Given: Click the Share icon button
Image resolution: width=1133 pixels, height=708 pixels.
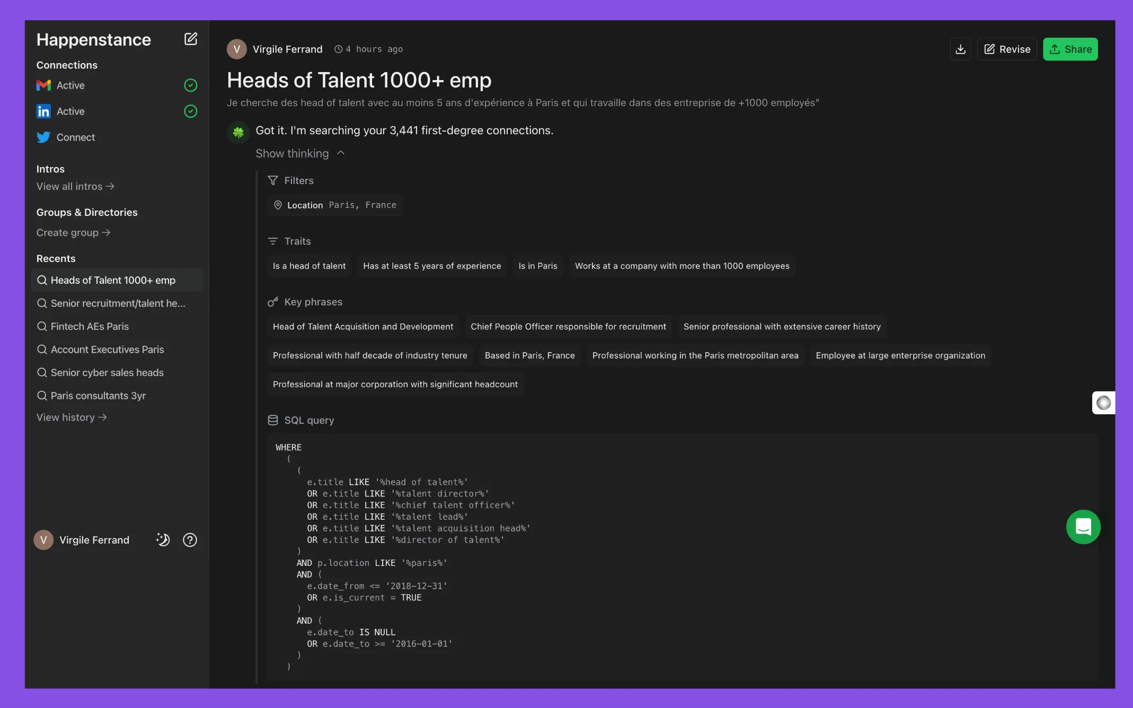Looking at the screenshot, I should click(x=1070, y=49).
